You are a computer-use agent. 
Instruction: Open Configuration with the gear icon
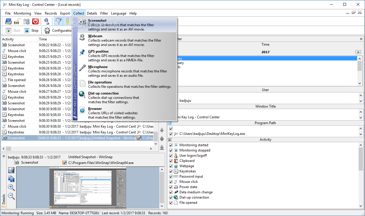tap(58, 31)
